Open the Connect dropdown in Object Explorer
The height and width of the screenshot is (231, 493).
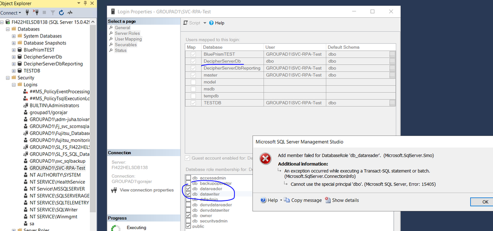[x=11, y=13]
